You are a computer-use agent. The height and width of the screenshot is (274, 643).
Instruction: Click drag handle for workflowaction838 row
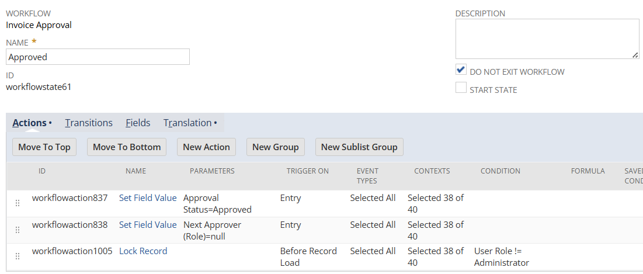point(18,230)
